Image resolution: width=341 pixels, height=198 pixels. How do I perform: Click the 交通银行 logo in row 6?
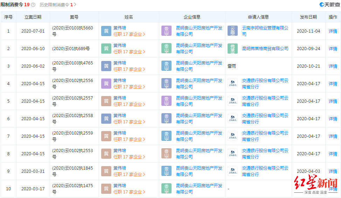tap(233, 118)
